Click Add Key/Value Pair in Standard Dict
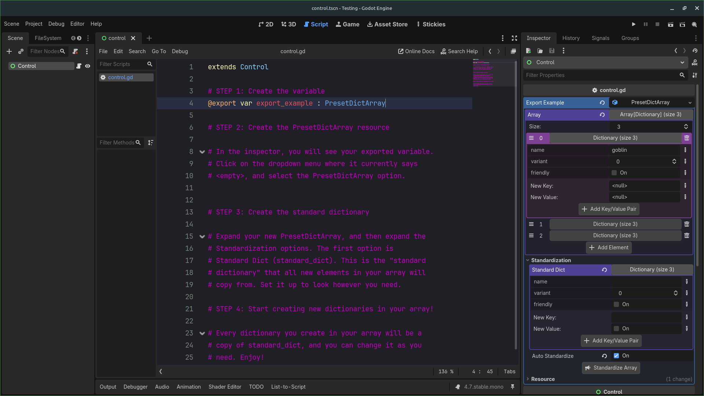 pyautogui.click(x=611, y=341)
